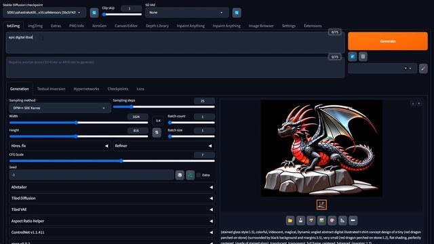The height and width of the screenshot is (244, 434).
Task: Open the XeroGen tab
Action: (99, 26)
